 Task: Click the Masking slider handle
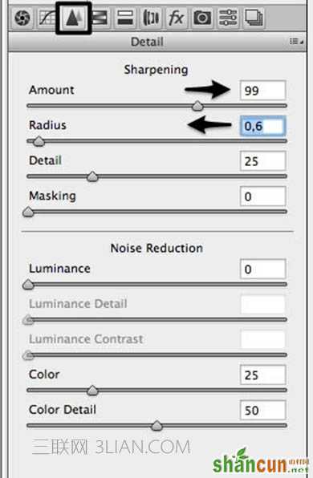coord(28,212)
